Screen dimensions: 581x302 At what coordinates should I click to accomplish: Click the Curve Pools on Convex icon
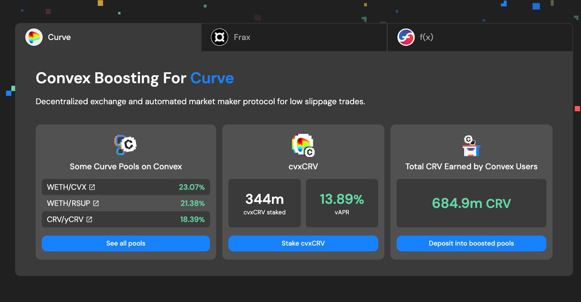point(125,145)
